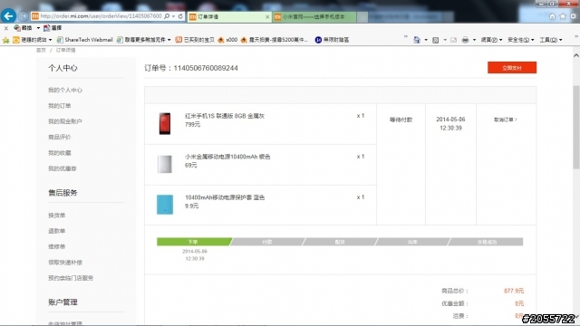Click the 10400mAh移动电源保护套 product name

tap(225, 197)
